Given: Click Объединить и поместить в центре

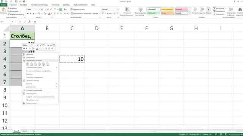Looking at the screenshot, I should [x=84, y=14].
